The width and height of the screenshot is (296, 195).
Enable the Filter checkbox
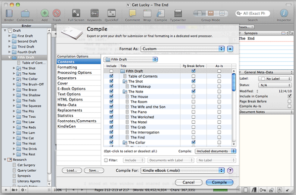[x=106, y=160]
